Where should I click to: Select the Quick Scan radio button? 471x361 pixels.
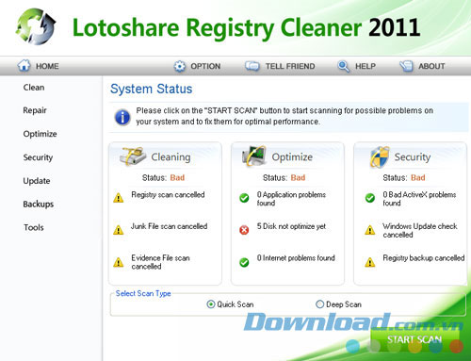(211, 304)
